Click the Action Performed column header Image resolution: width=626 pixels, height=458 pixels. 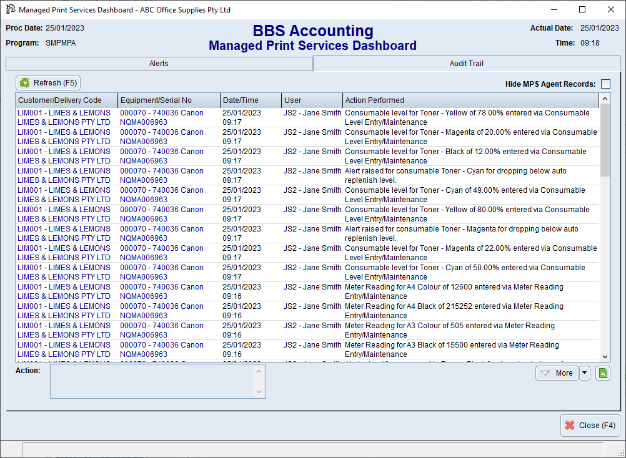(470, 100)
